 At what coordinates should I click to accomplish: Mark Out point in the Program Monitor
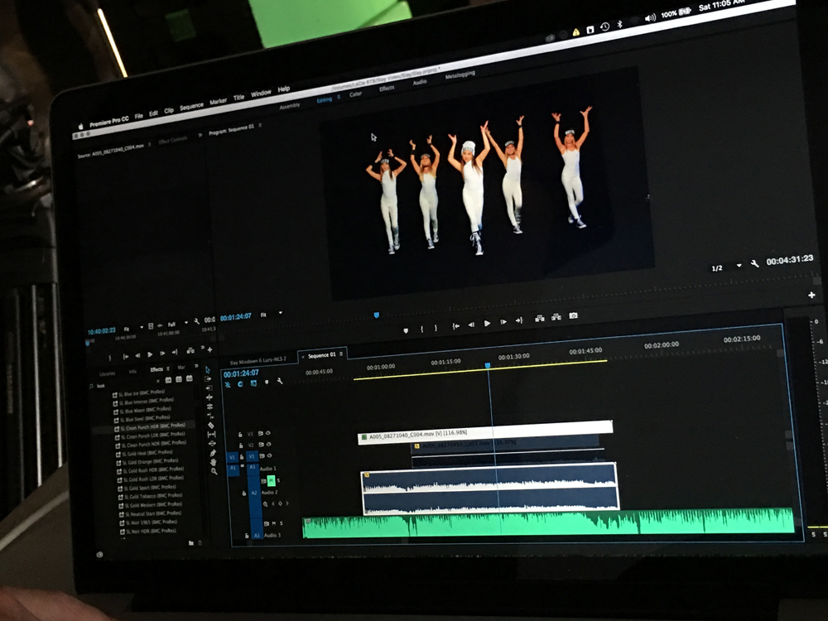436,328
